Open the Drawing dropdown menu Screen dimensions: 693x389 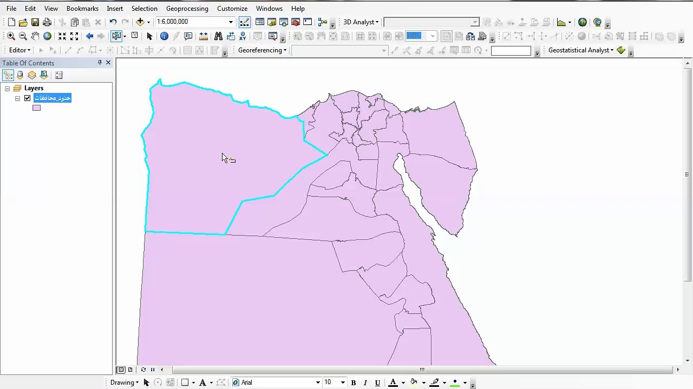click(x=124, y=383)
